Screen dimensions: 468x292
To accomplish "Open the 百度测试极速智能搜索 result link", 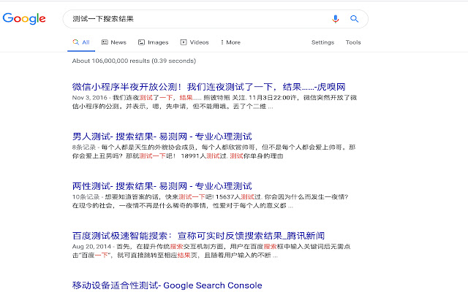I will click(x=198, y=236).
